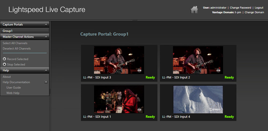Viewport: 268px width, 131px height.
Task: Click the 'LL-PM - SDI Input 2' label
Action: coord(176,77)
